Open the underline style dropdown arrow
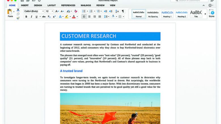The height and width of the screenshot is (124, 221). click(x=40, y=17)
